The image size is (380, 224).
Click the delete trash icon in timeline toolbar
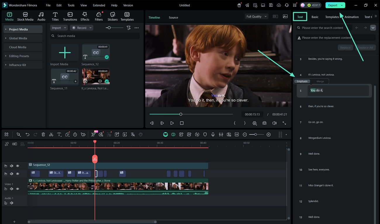coord(43,134)
